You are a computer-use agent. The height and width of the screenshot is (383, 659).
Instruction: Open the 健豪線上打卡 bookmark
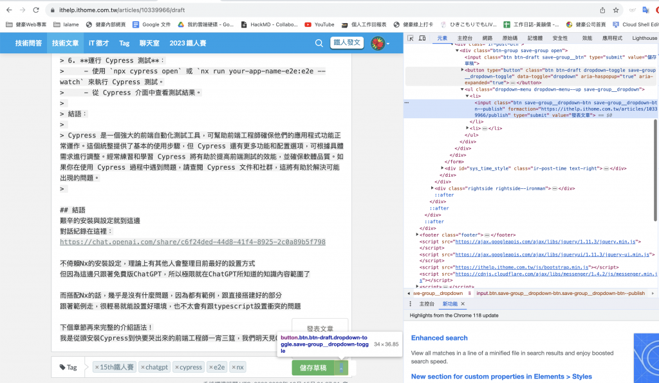(x=413, y=25)
